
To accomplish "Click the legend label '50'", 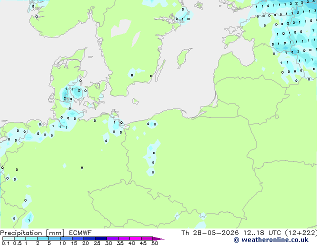I will coord(154,243).
